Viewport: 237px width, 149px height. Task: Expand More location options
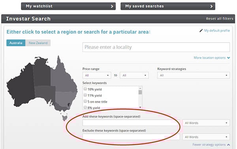click(x=212, y=58)
